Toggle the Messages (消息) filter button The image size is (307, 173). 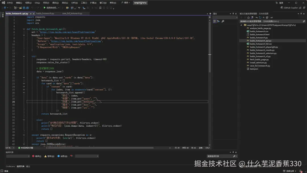click(63, 156)
